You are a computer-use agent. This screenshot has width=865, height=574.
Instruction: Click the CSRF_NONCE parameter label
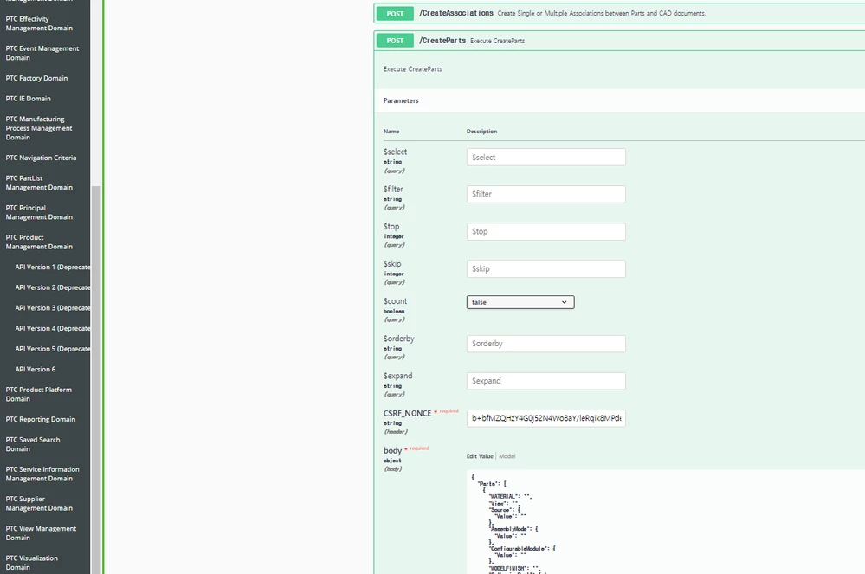pos(407,413)
